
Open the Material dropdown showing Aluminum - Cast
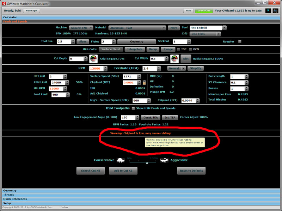pos(163,27)
